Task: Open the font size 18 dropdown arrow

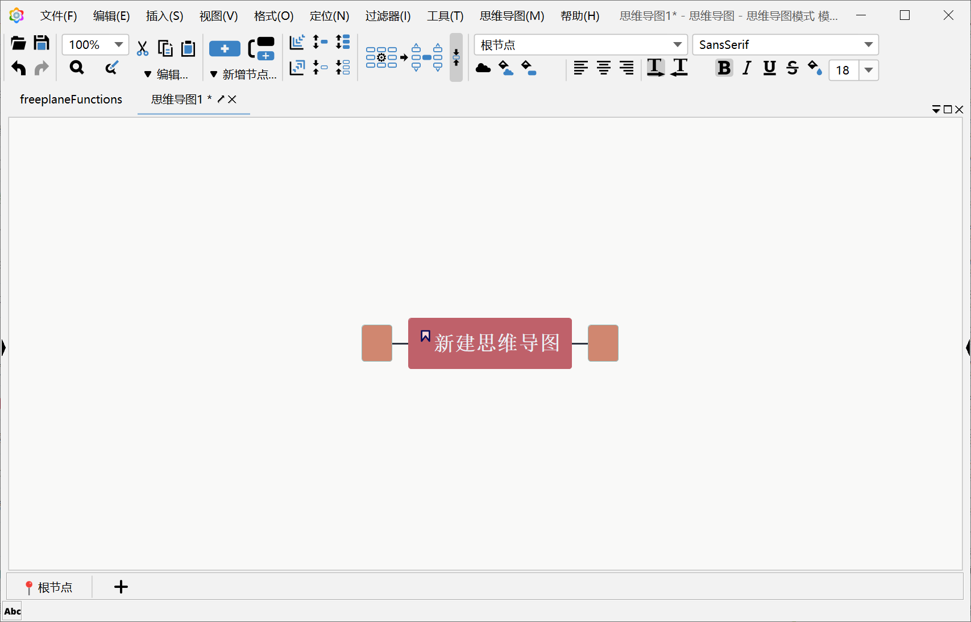Action: pos(869,71)
